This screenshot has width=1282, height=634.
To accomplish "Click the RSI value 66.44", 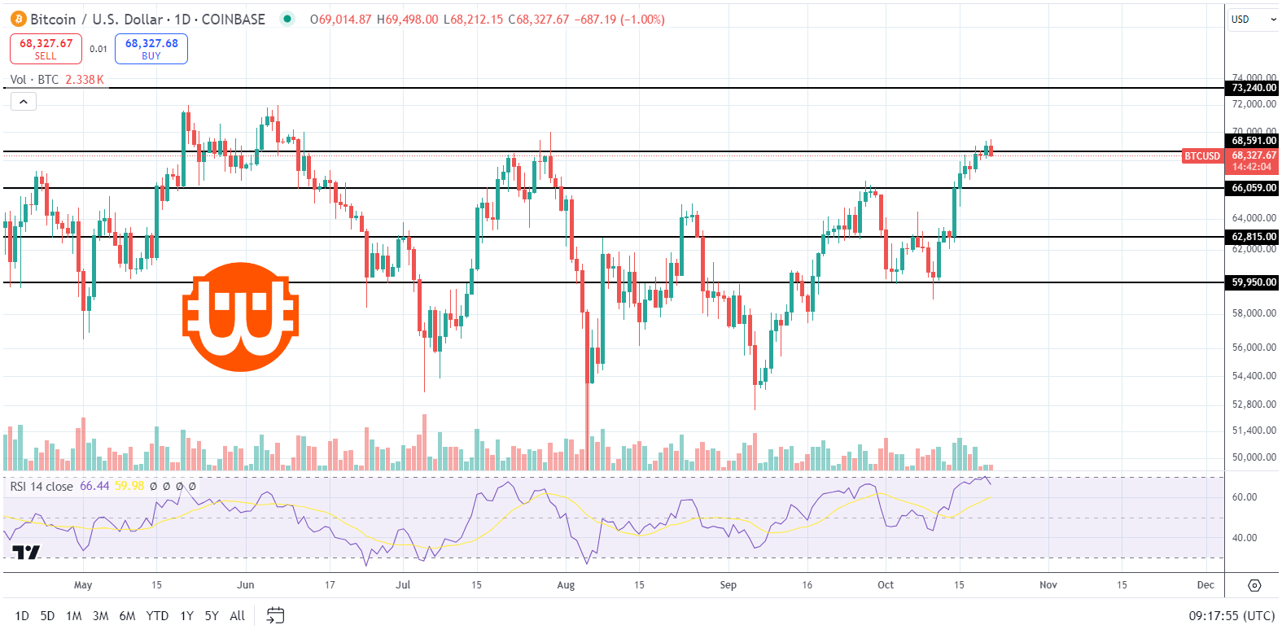I will 94,486.
